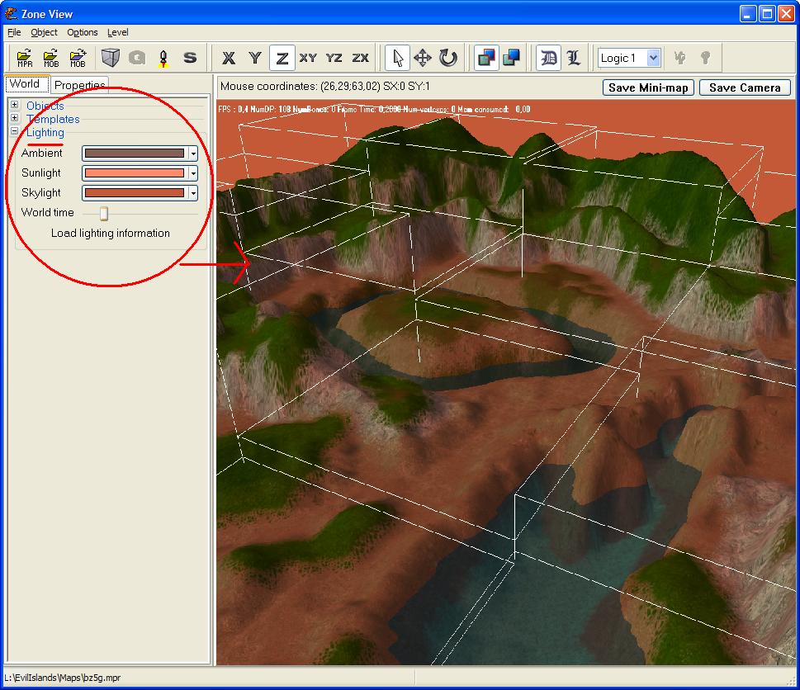
Task: Toggle the Z axis constraint
Action: pos(282,58)
